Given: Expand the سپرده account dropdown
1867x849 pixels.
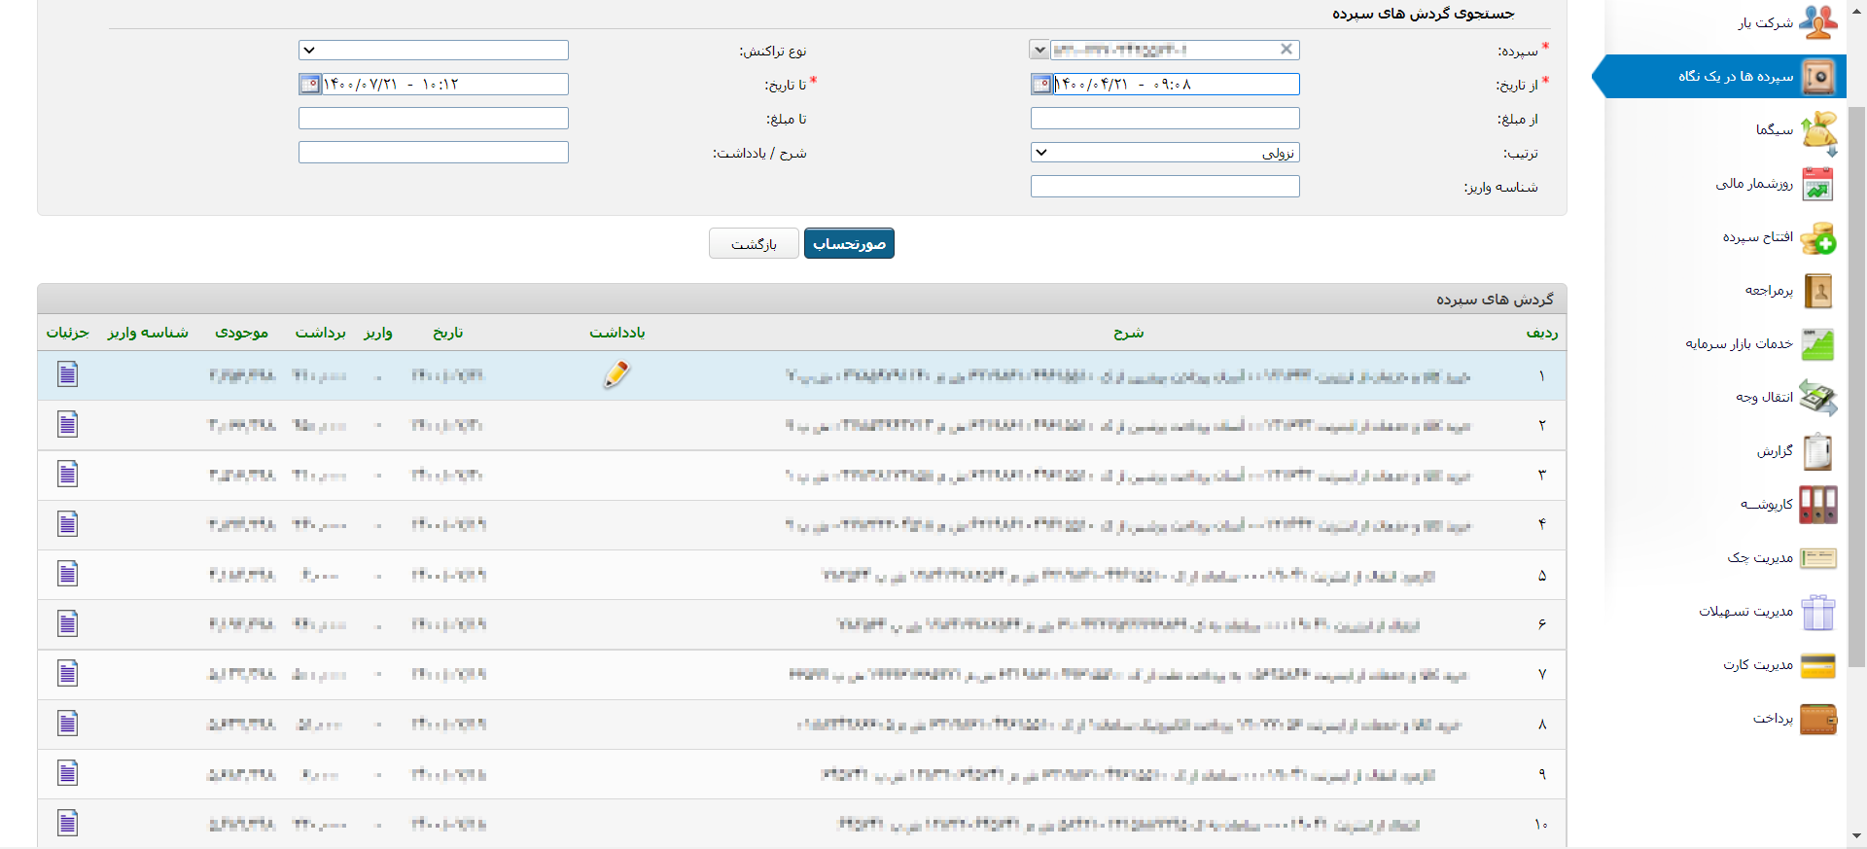Looking at the screenshot, I should [1039, 50].
